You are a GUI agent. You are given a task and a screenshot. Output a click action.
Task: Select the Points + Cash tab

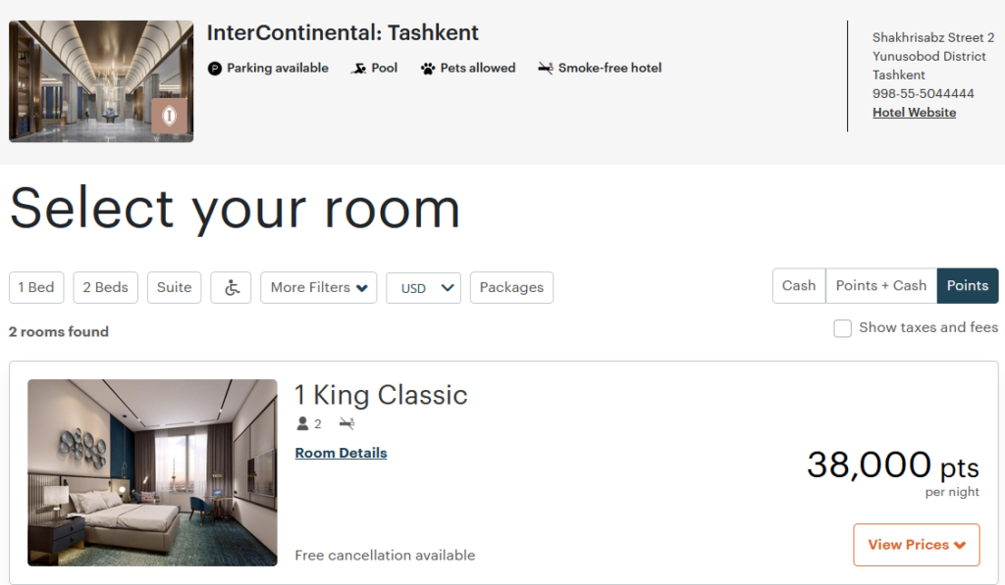point(880,285)
